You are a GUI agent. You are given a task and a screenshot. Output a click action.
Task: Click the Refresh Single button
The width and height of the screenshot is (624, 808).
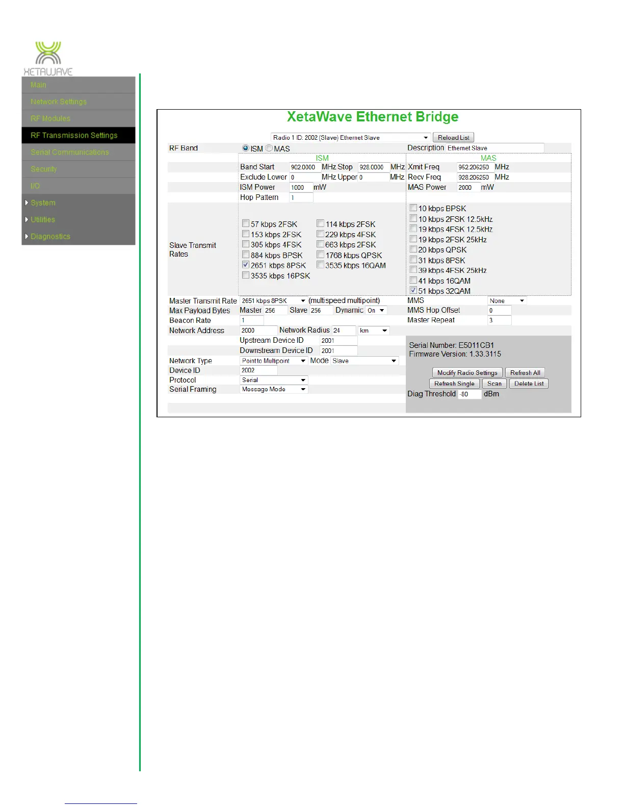tap(454, 384)
